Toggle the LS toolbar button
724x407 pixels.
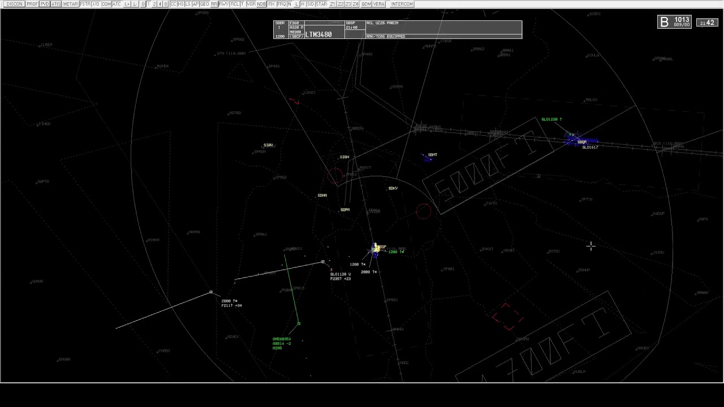coord(188,4)
